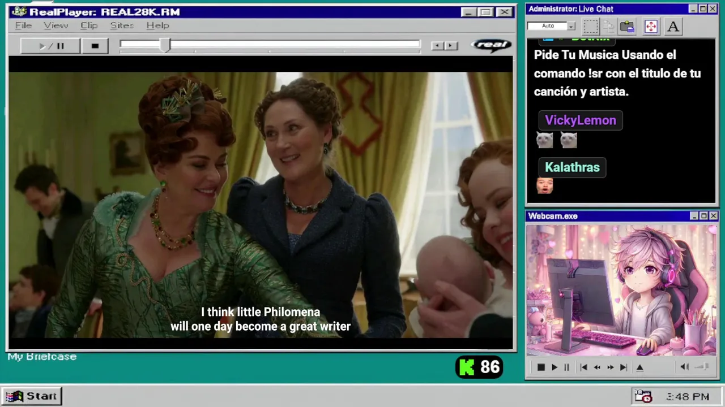Viewport: 725px width, 407px height.
Task: Close the RealPlayer window
Action: point(504,12)
